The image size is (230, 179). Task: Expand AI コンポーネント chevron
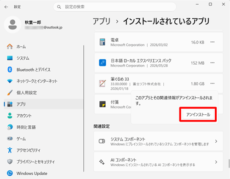216,162
